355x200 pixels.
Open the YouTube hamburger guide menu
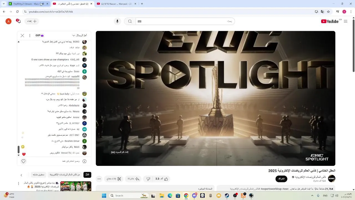tap(346, 21)
